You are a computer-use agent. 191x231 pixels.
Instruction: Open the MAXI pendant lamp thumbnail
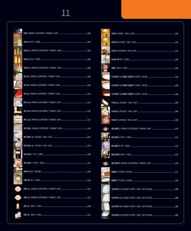(18, 33)
